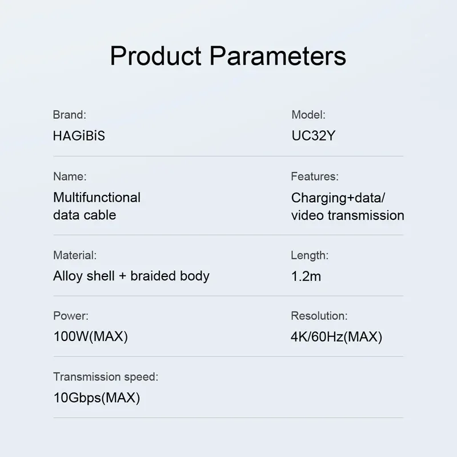Viewport: 457px width, 457px height.
Task: Click the UC32Y model value
Action: pos(314,136)
